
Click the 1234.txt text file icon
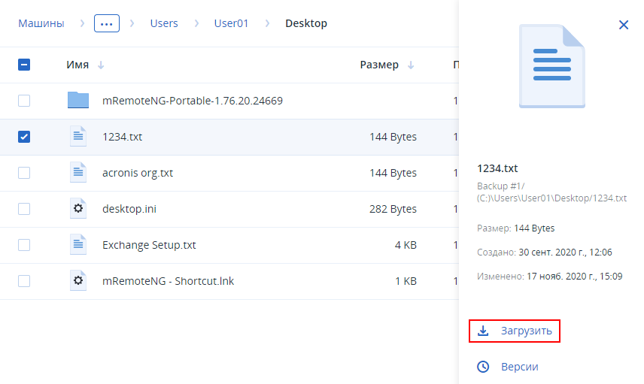point(78,137)
